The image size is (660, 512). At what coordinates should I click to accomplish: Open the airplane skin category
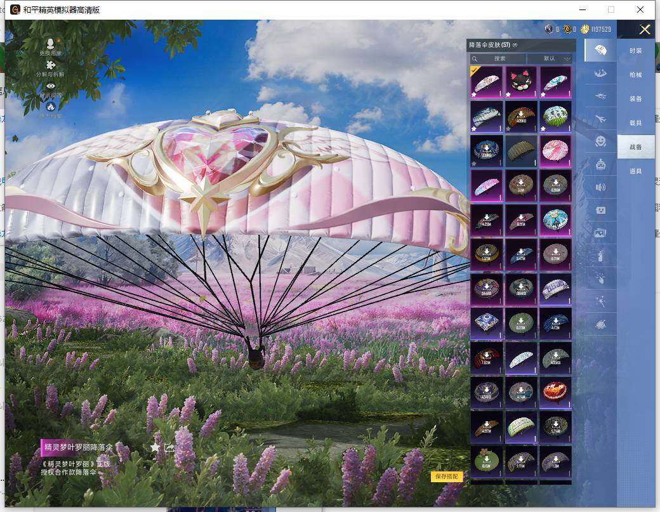point(600,119)
